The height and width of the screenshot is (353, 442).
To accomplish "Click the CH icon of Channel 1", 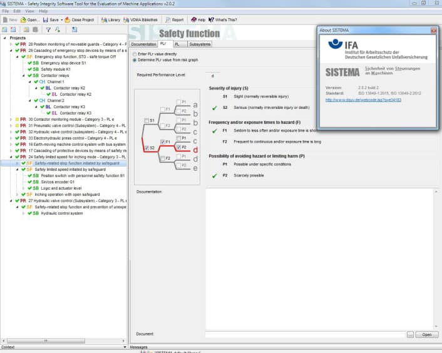I will click(x=42, y=82).
